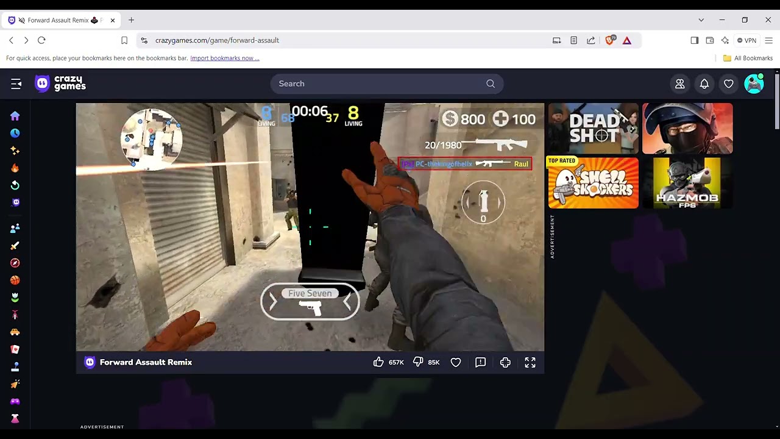Open the CrazyGames hamburger menu
This screenshot has height=439, width=780.
tap(16, 84)
